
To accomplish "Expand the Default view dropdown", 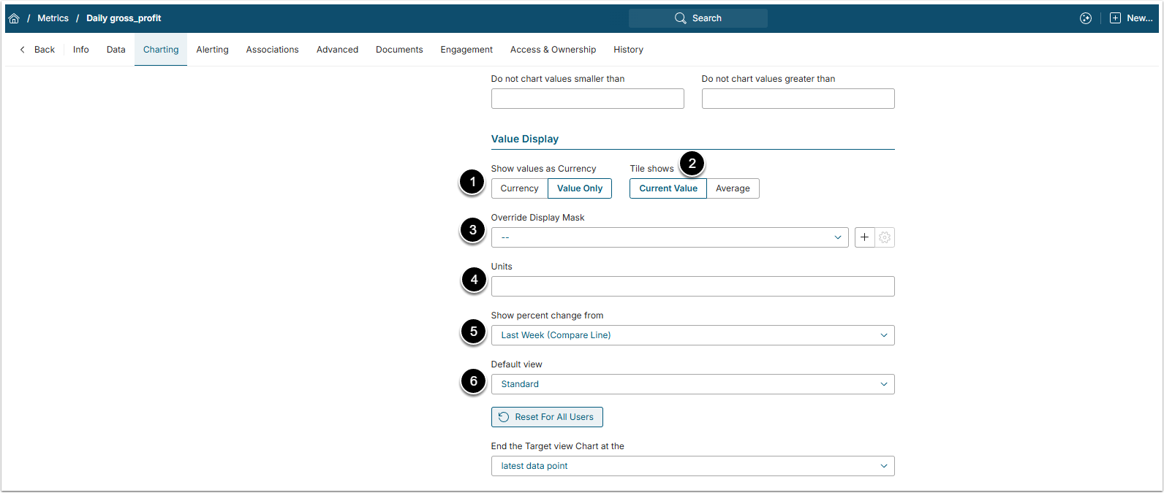I will (692, 384).
